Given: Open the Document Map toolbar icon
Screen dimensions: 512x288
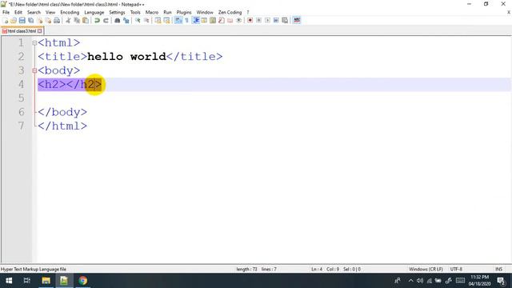Looking at the screenshot, I should click(213, 20).
